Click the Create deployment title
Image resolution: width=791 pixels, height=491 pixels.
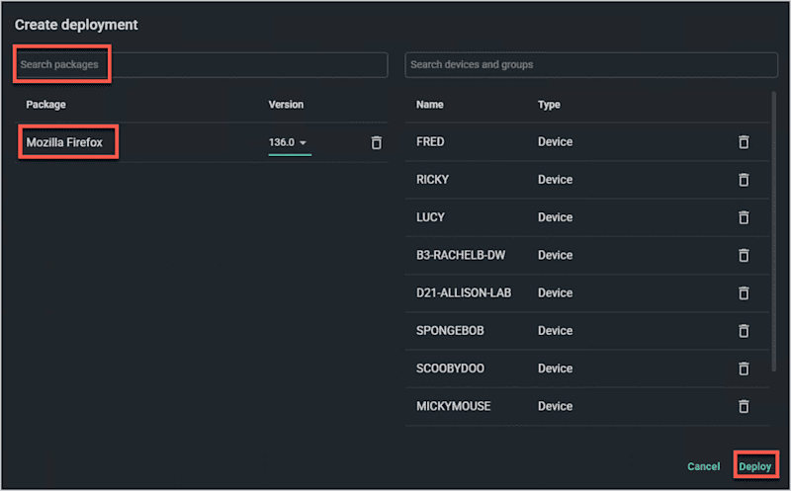76,25
